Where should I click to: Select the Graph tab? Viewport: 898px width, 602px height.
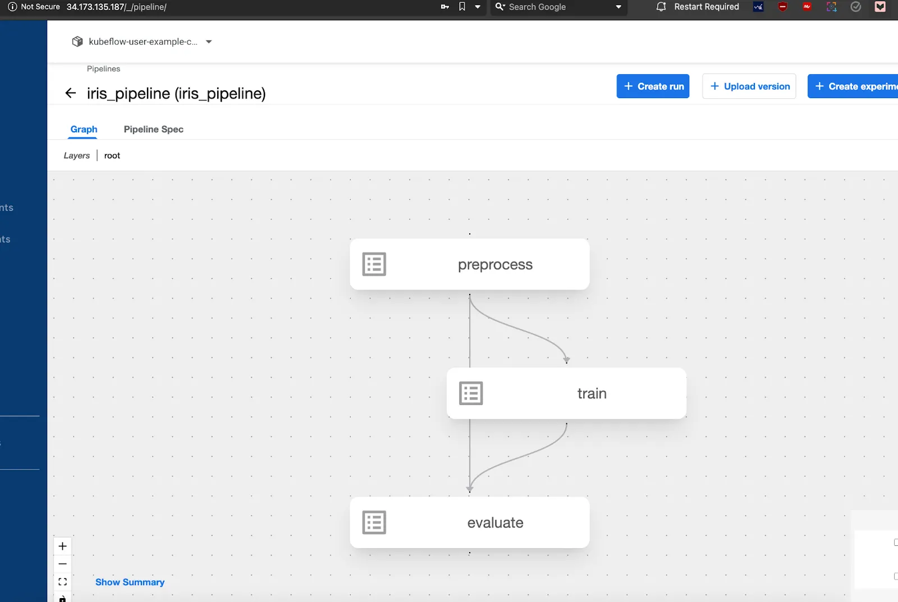click(84, 129)
